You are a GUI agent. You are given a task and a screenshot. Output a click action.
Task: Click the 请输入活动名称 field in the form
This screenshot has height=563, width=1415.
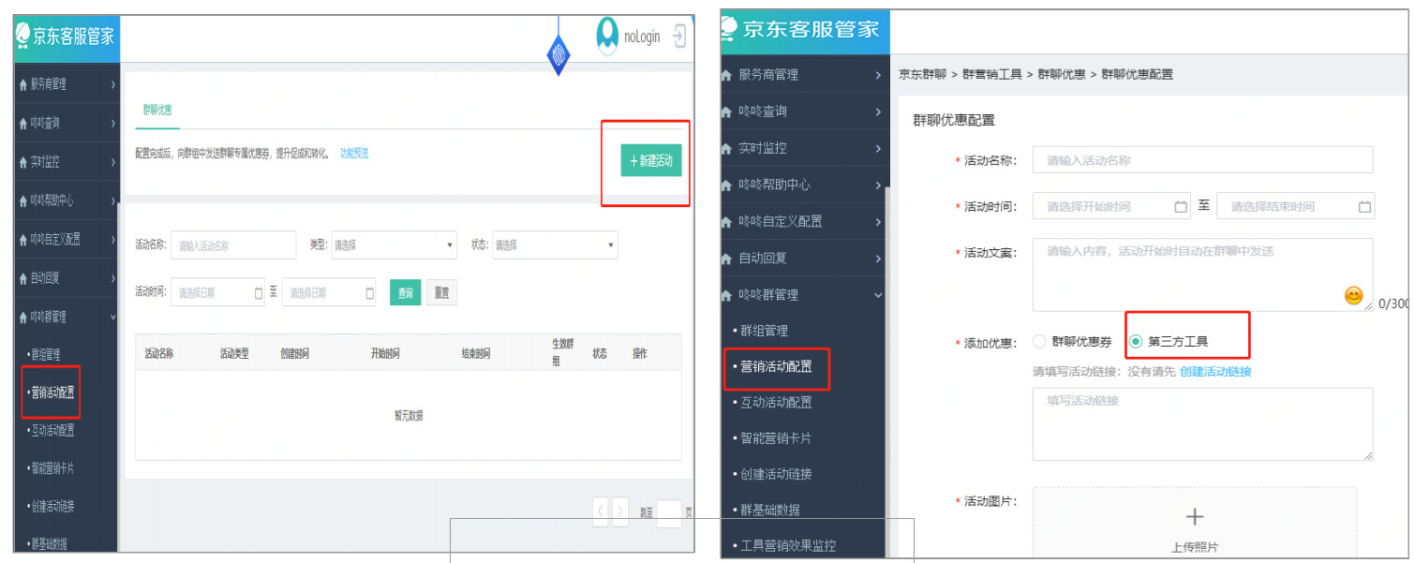point(1202,160)
